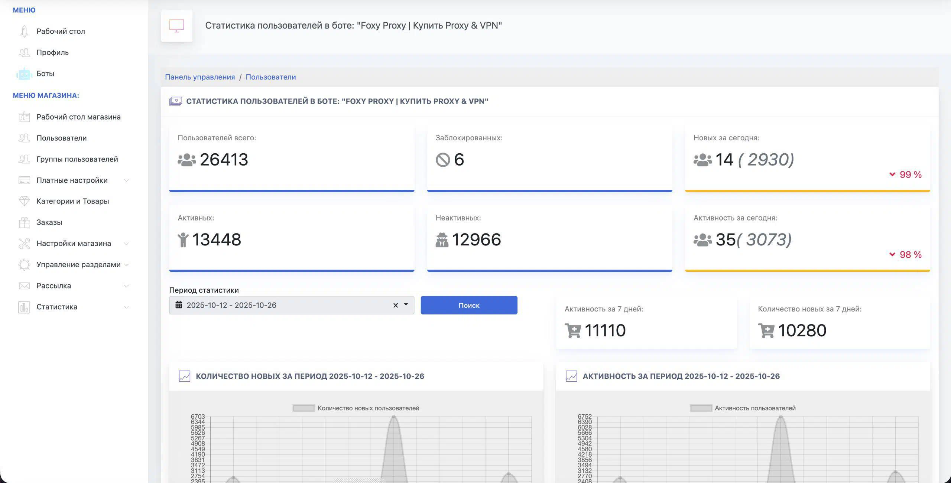Expand the Платные настройки submenu
The width and height of the screenshot is (951, 483).
126,180
